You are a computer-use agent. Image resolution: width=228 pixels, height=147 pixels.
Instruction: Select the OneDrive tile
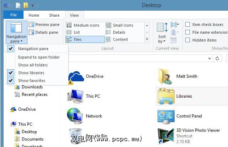point(86,76)
